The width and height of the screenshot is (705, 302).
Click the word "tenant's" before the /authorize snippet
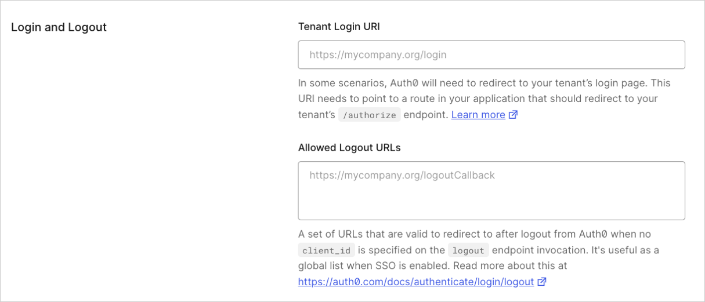point(317,115)
